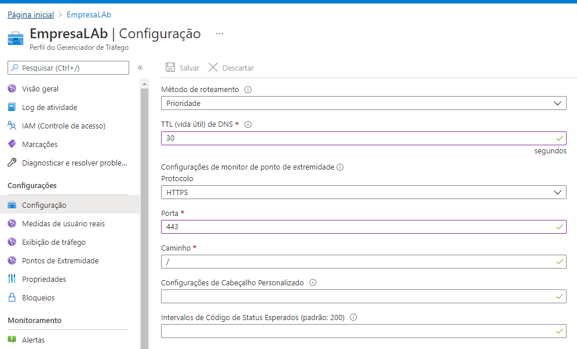Open the ellipsis more options menu
Screen dimensions: 577x349
[220, 34]
